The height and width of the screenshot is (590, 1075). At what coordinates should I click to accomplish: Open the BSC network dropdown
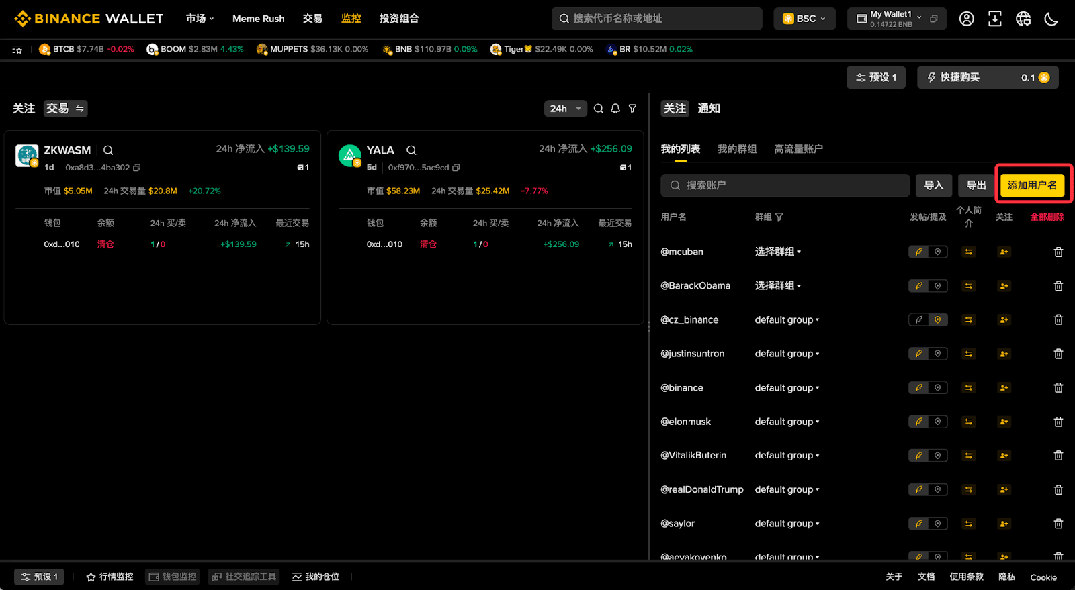click(x=804, y=19)
